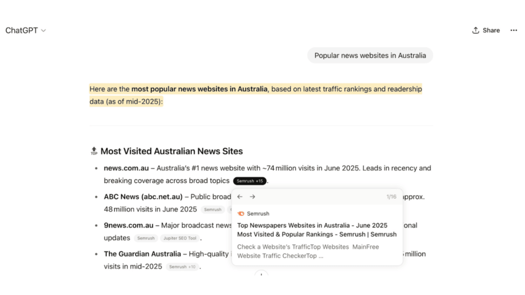Go to the previous citation with the back arrow
This screenshot has height=295, width=525.
(x=239, y=197)
